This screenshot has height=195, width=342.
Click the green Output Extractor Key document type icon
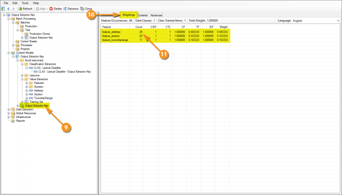[22, 106]
